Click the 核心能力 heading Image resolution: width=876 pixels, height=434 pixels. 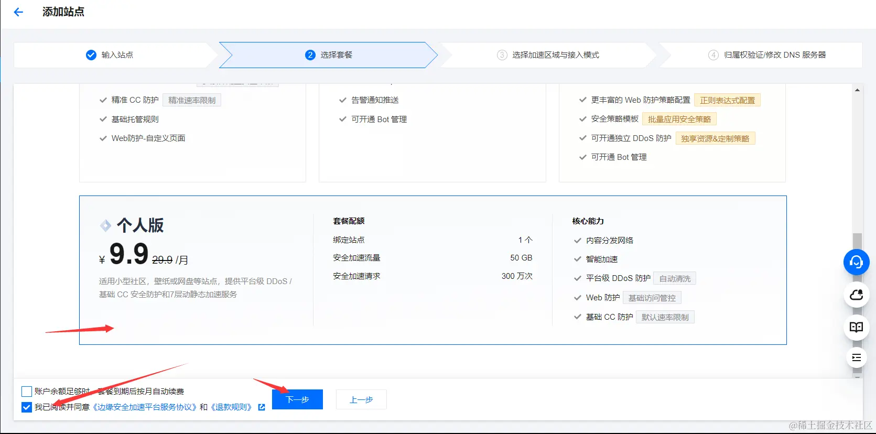coord(588,221)
